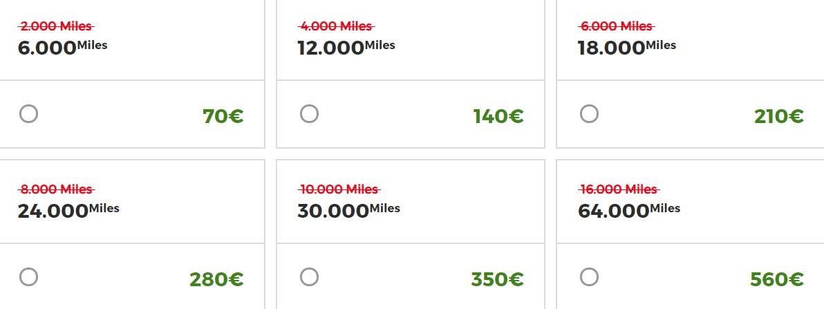Click the 64.000 Miles bold heading

coord(629,210)
